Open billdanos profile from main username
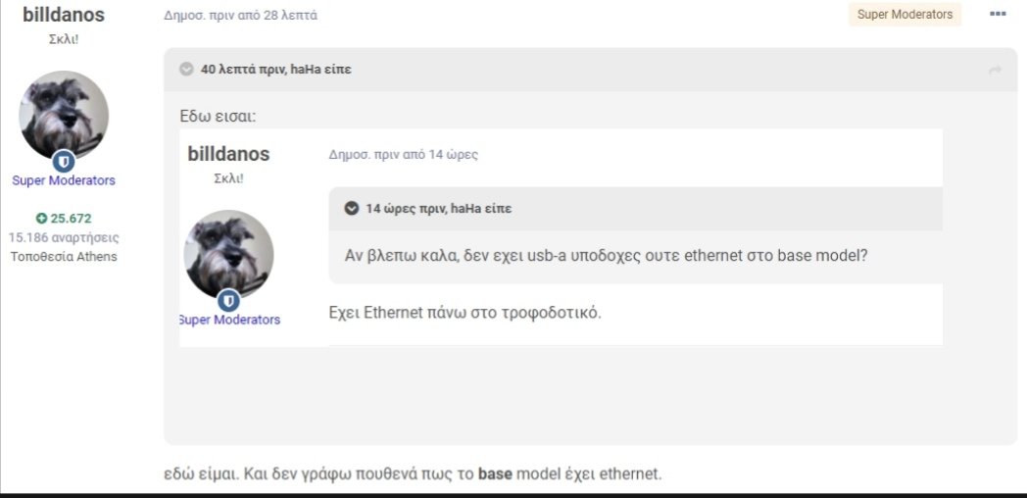Screen dimensions: 1027x498 click(x=64, y=15)
